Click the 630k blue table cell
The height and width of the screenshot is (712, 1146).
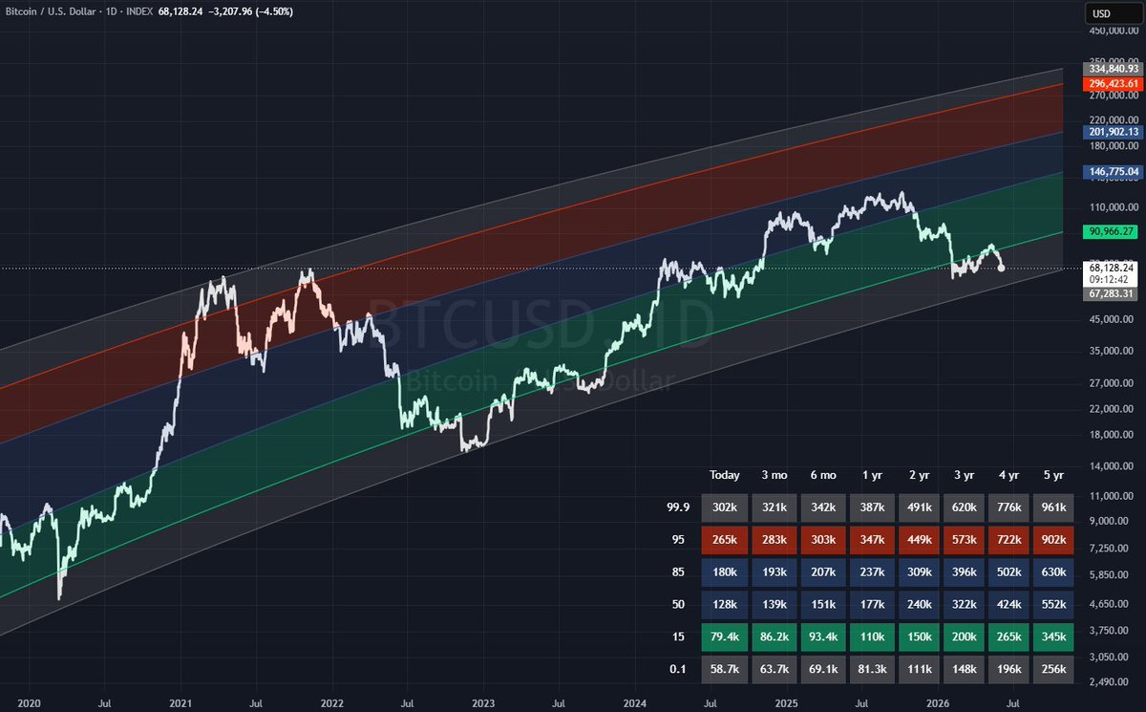pos(1051,572)
